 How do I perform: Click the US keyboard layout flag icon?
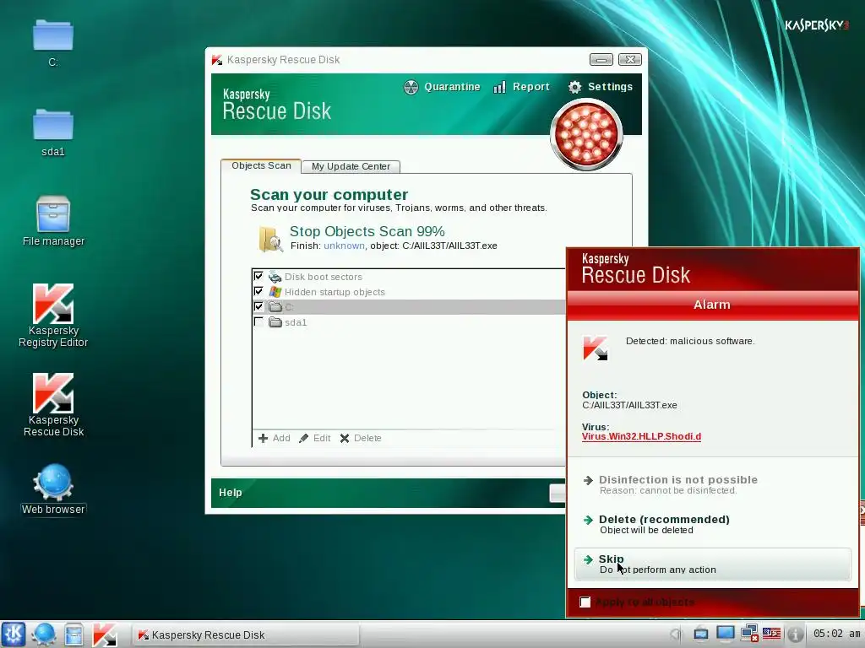(771, 634)
